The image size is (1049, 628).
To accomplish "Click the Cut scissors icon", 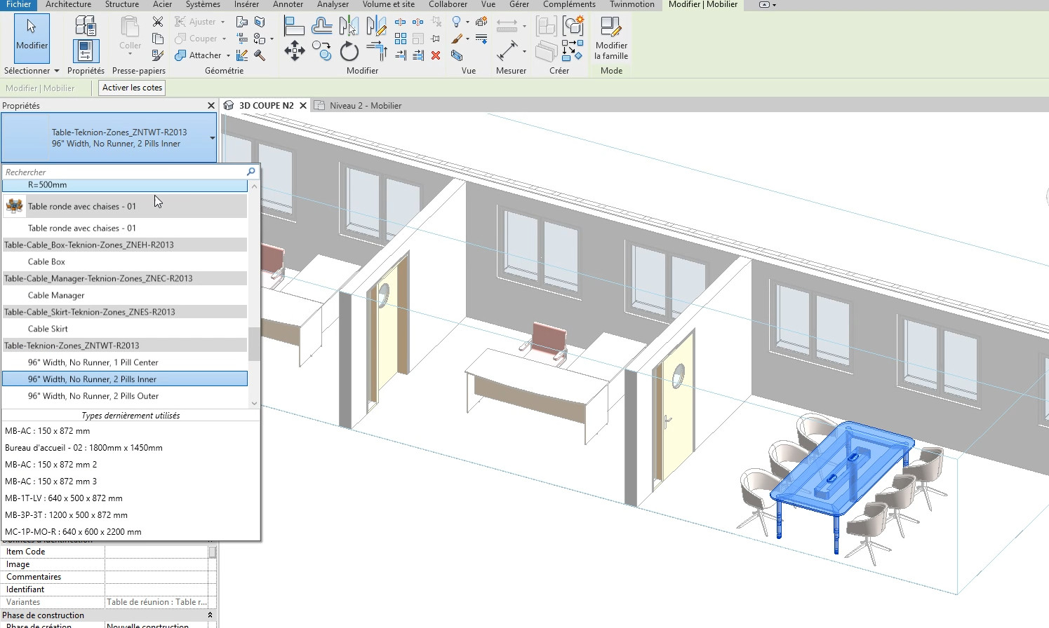I will [x=158, y=22].
